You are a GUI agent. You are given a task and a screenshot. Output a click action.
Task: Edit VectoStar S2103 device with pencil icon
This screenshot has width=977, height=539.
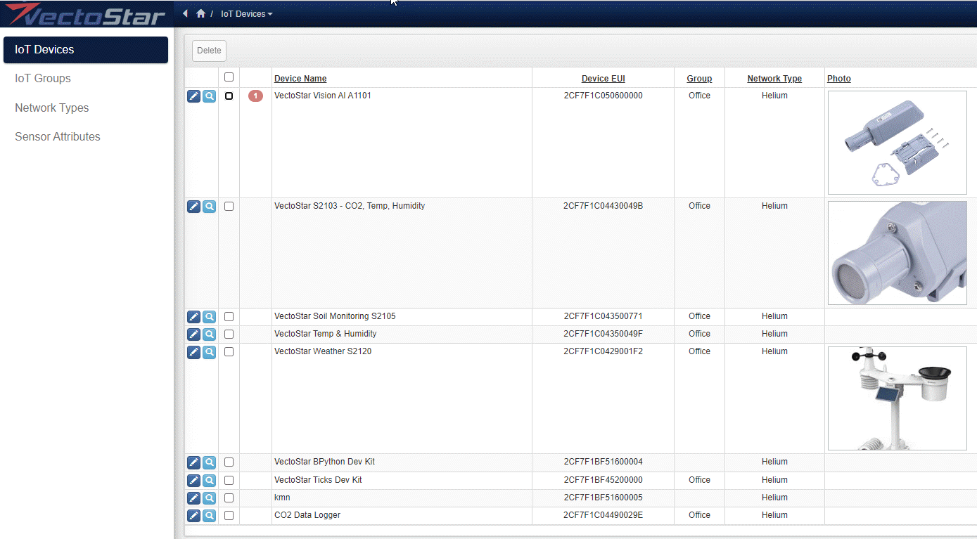193,207
